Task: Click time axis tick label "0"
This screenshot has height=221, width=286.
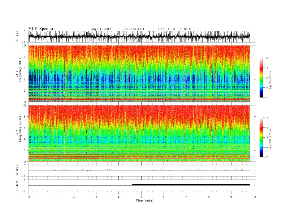Action: pos(29,197)
